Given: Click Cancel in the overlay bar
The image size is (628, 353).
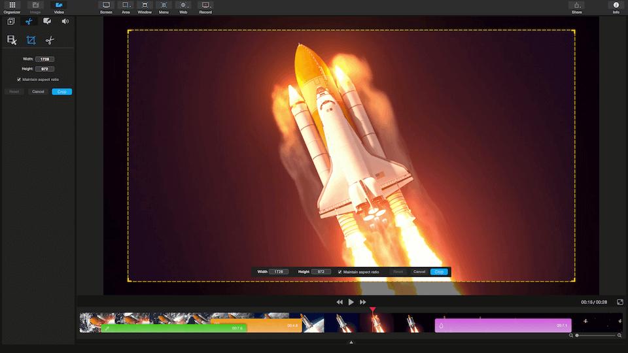Looking at the screenshot, I should [x=419, y=272].
